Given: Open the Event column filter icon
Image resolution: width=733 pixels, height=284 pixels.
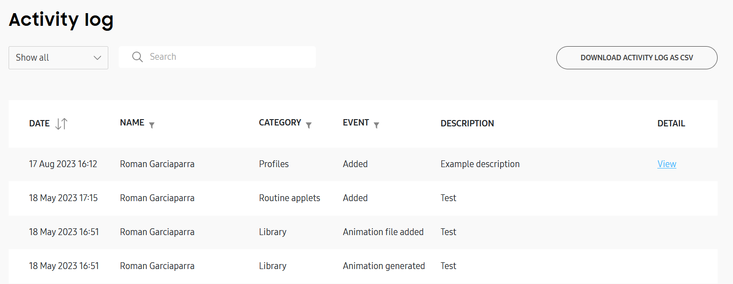Looking at the screenshot, I should (x=376, y=125).
